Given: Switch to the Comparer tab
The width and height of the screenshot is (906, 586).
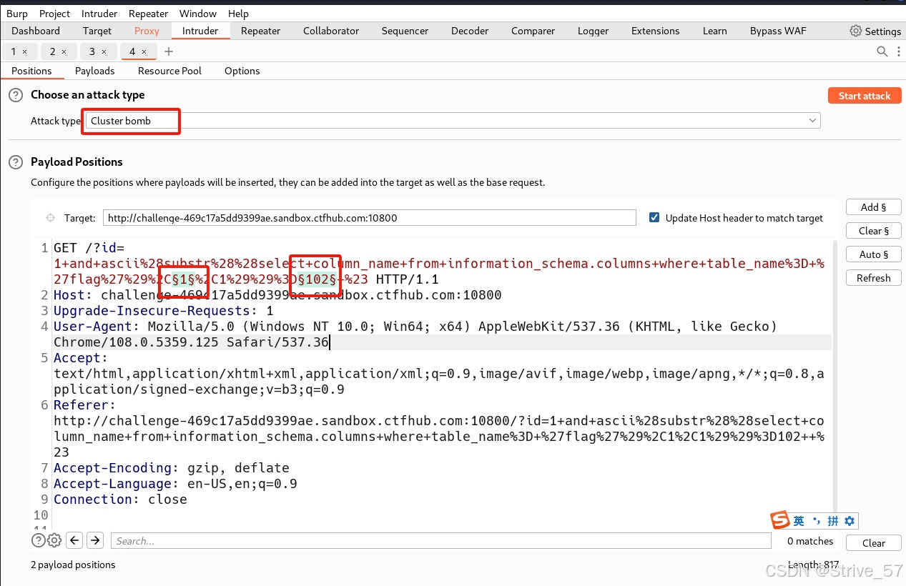Looking at the screenshot, I should (x=533, y=31).
